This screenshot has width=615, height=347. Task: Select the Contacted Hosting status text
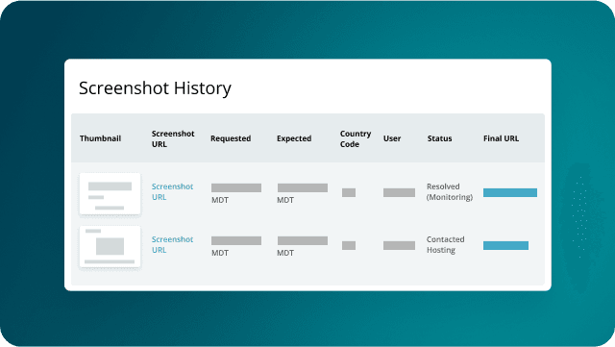446,244
